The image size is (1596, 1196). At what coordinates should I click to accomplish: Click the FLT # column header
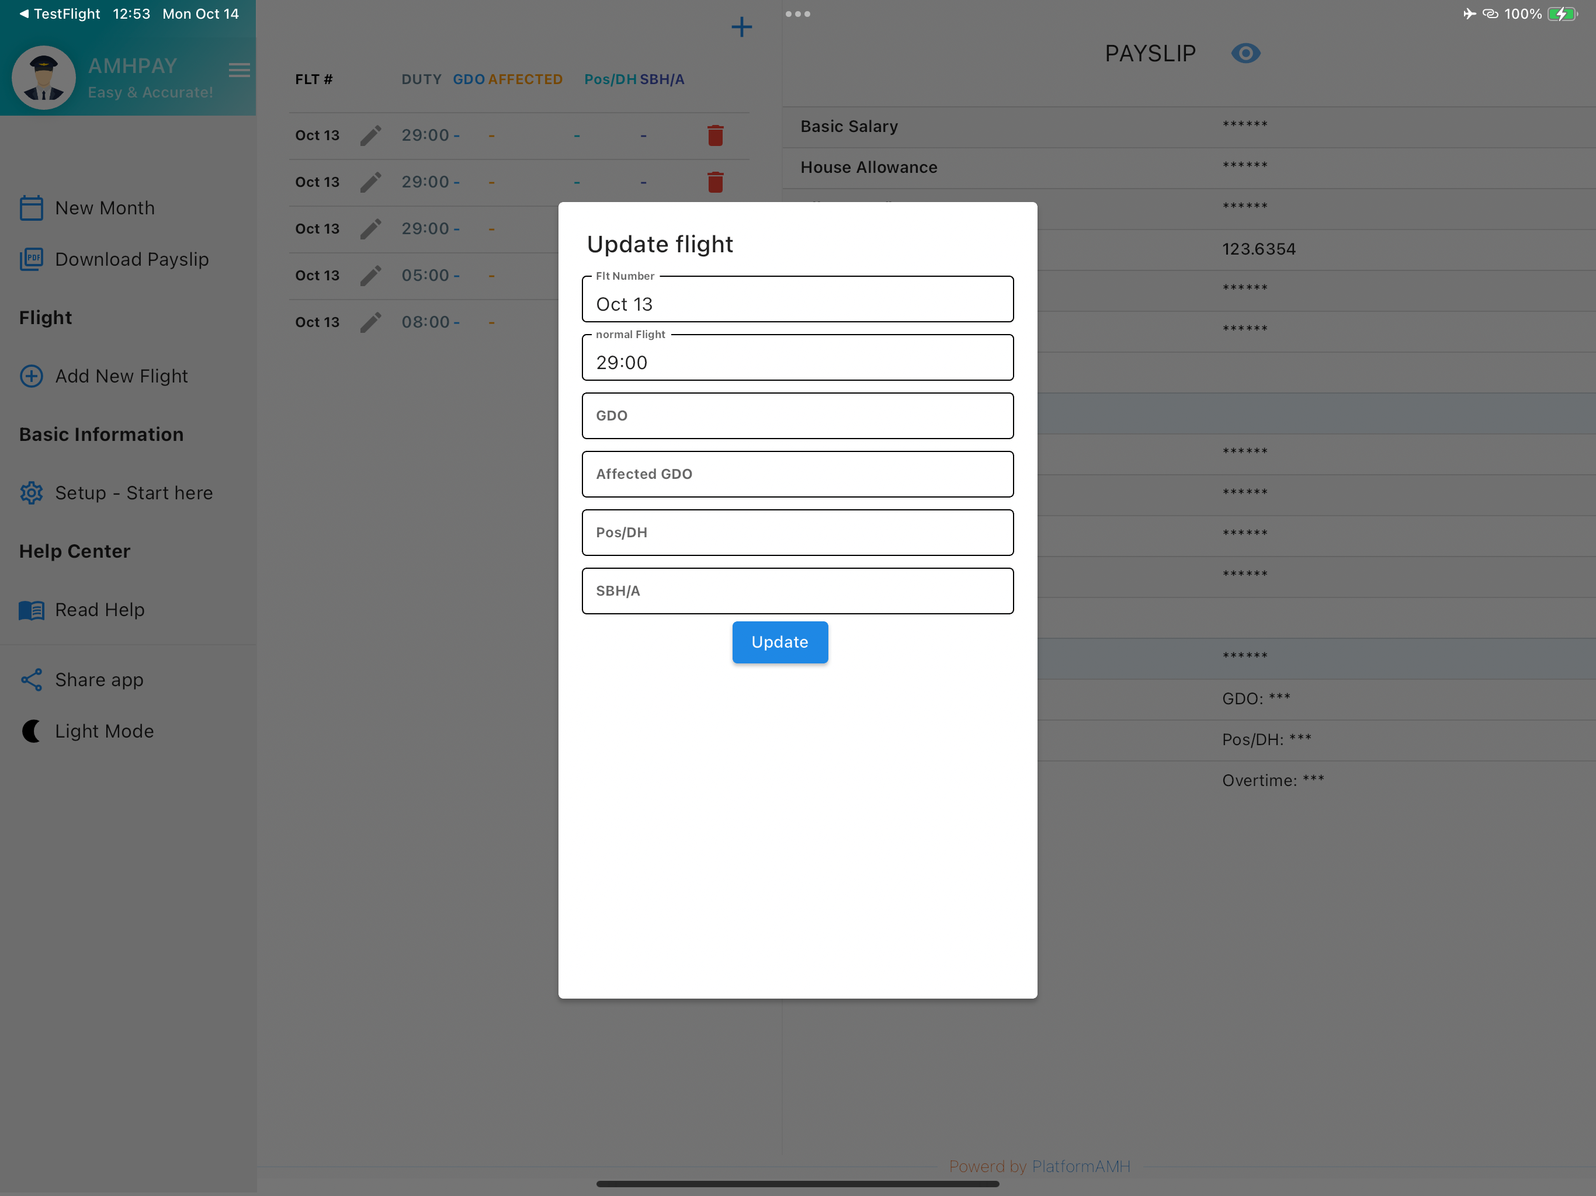[x=314, y=79]
